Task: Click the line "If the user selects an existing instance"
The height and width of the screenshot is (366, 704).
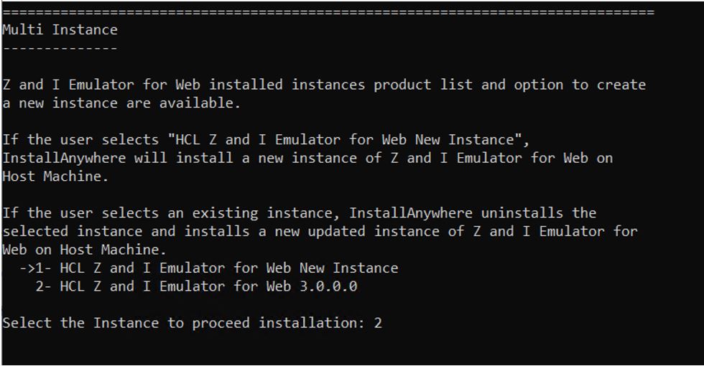Action: point(299,213)
